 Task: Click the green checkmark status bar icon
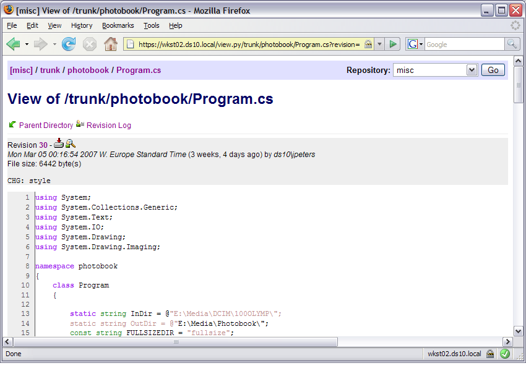(x=505, y=354)
